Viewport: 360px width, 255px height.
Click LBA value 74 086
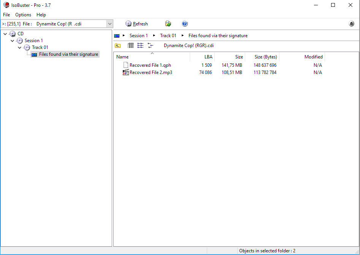[205, 72]
